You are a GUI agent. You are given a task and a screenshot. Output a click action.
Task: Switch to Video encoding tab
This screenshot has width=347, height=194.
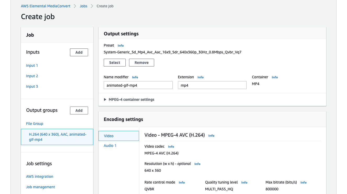click(119, 136)
